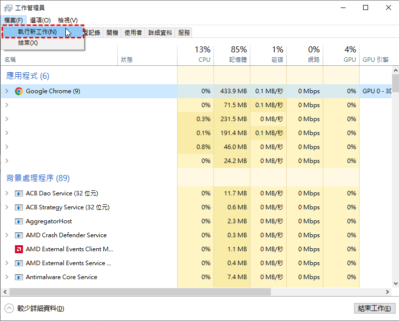Click the Task Manager title bar icon

pos(8,7)
